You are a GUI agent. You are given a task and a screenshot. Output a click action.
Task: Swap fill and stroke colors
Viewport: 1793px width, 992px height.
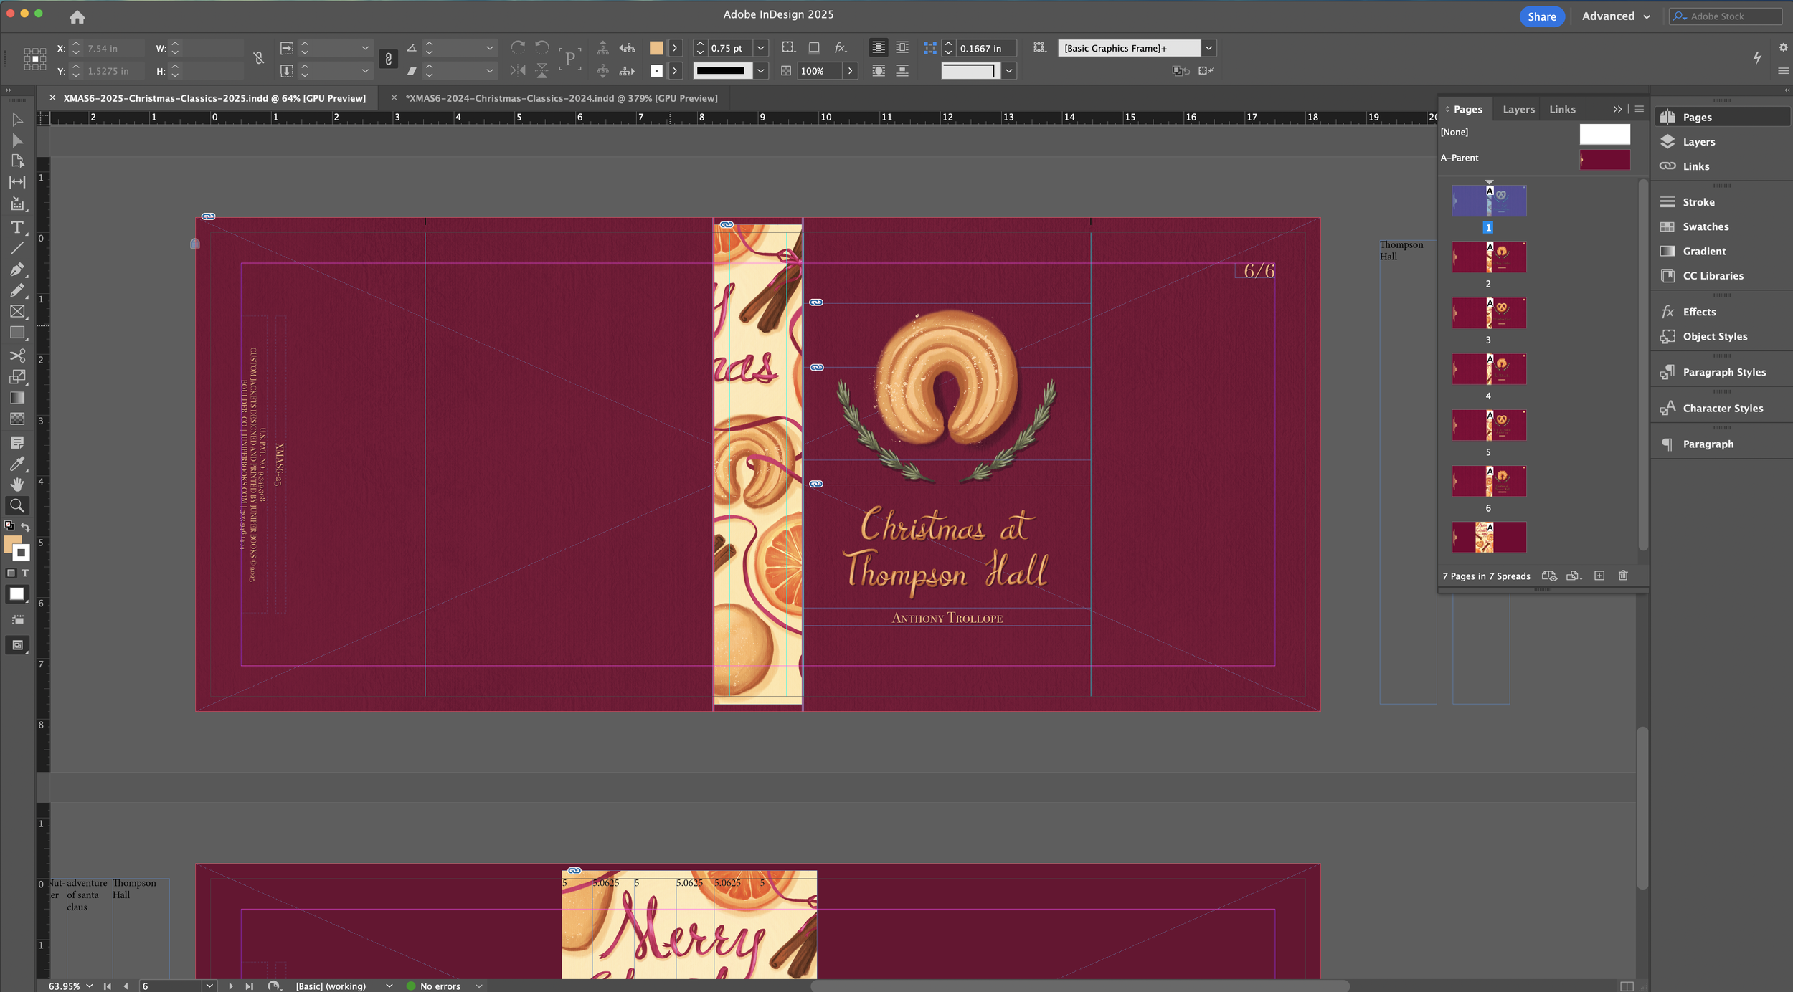coord(25,527)
